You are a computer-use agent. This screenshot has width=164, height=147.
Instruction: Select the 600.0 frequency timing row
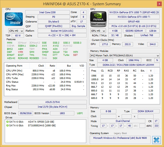124,98
